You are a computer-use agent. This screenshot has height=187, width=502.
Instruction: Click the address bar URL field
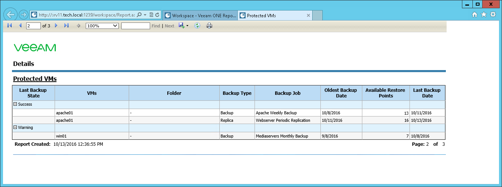click(86, 15)
